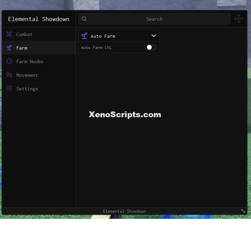The width and height of the screenshot is (251, 229).
Task: Go to the Movement tab
Action: pyautogui.click(x=39, y=75)
